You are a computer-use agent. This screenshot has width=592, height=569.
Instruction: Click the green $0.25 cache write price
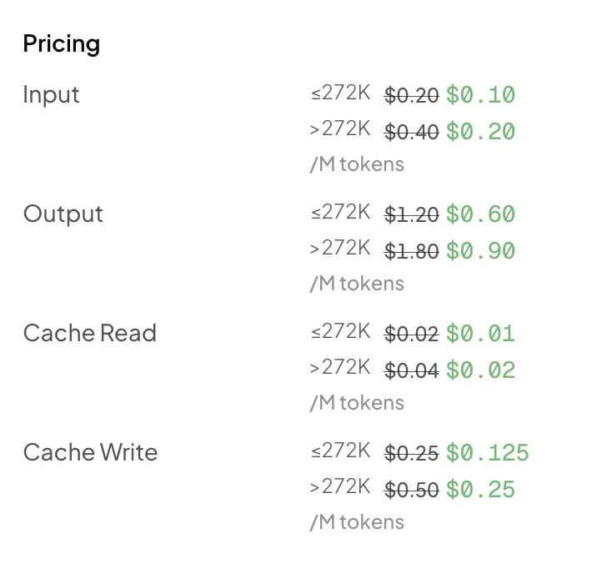[480, 490]
